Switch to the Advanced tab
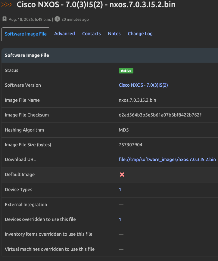This screenshot has width=218, height=261. pos(64,34)
